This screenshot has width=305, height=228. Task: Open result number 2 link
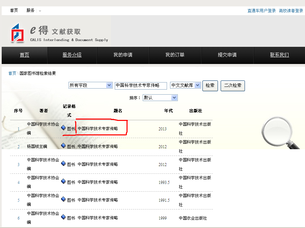19,147
